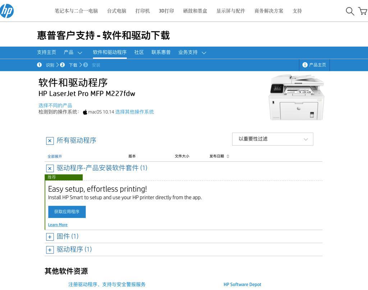
Task: Collapse 驱动程序-产品安装软件套件 (1) section
Action: [x=50, y=168]
